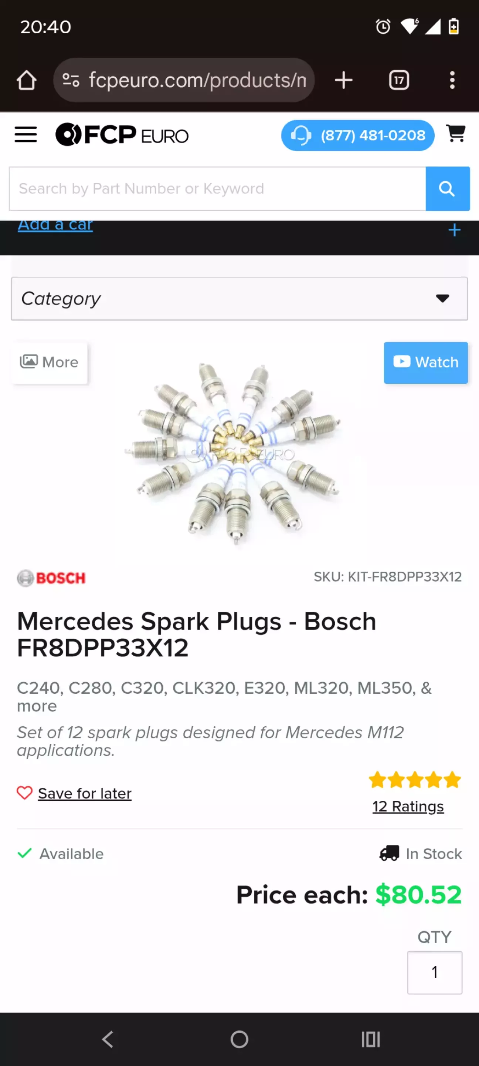Open a new browser tab
The image size is (479, 1066).
click(x=343, y=80)
